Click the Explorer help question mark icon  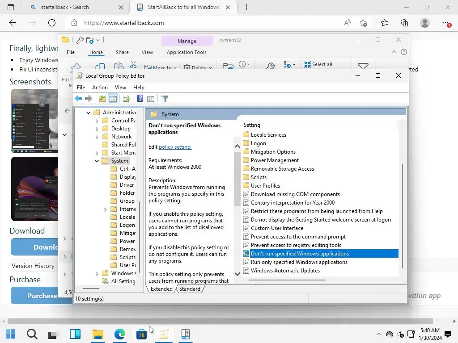(404, 52)
